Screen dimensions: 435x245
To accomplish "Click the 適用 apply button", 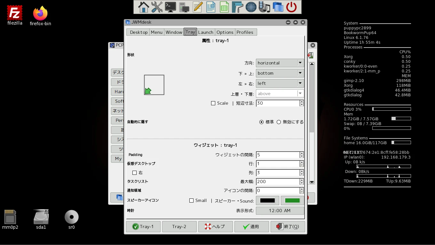I will pyautogui.click(x=251, y=226).
